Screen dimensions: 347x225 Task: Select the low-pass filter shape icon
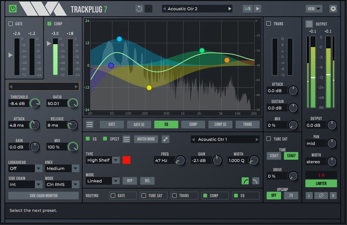[255, 181]
